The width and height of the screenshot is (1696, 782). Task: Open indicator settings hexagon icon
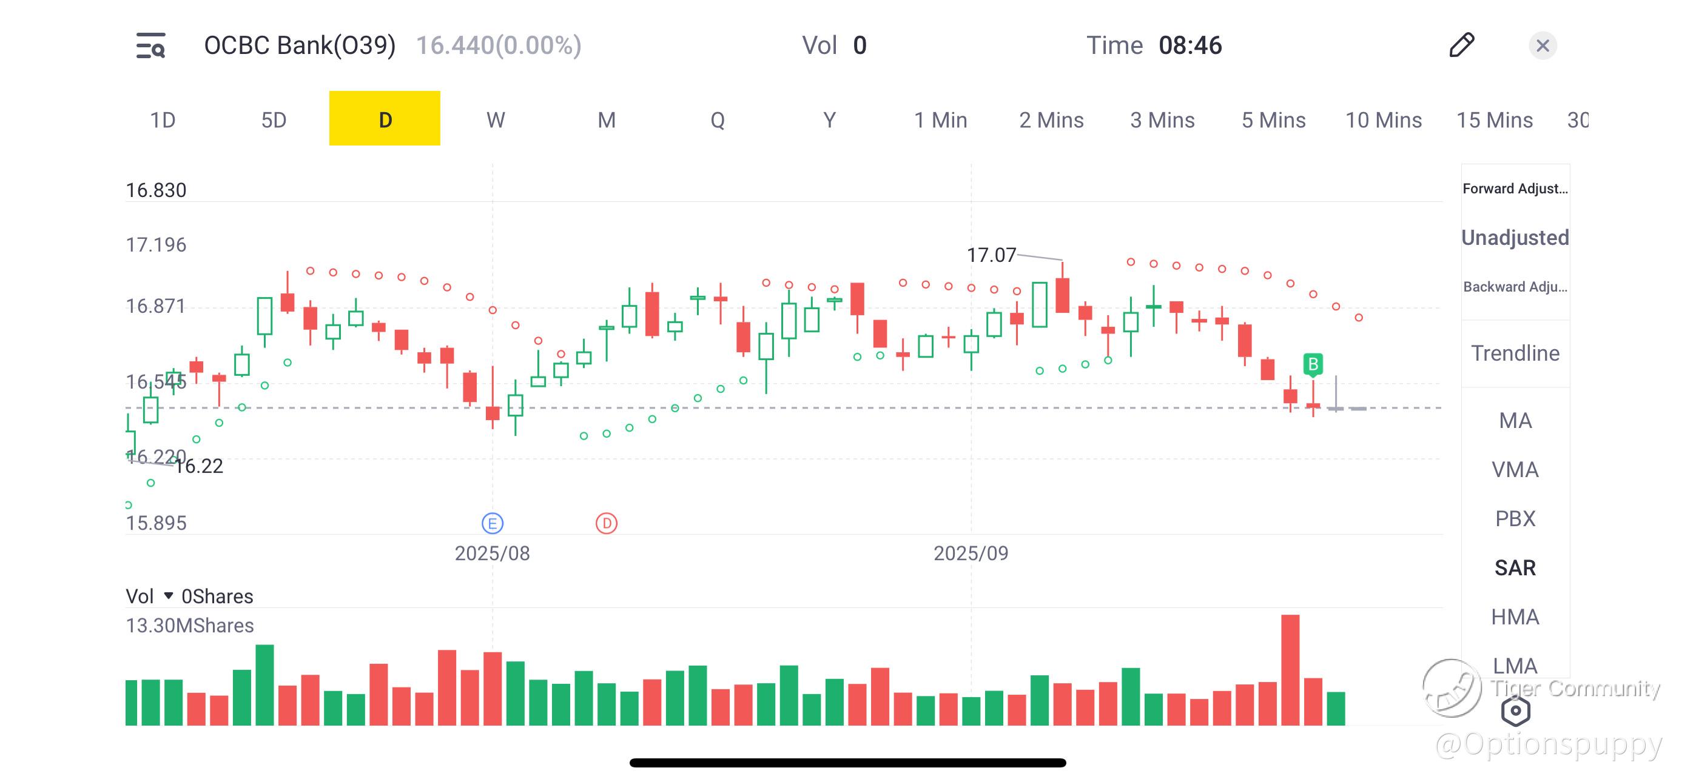click(x=1515, y=711)
